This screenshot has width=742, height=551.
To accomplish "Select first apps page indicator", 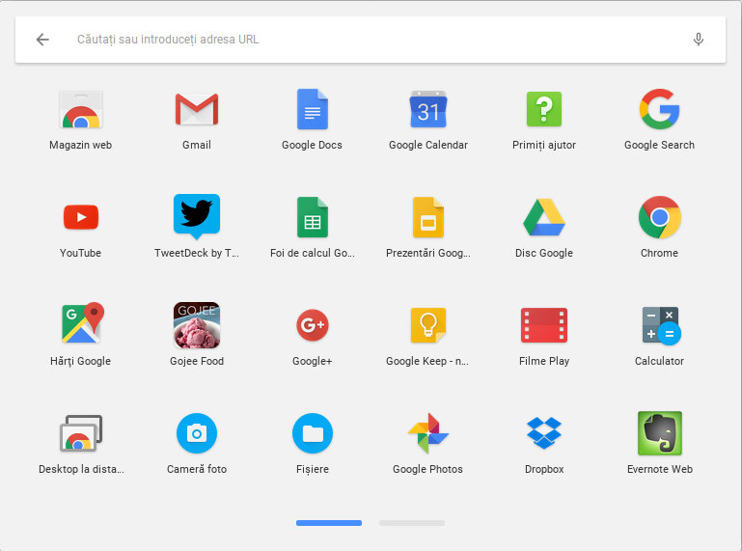I will 329,523.
